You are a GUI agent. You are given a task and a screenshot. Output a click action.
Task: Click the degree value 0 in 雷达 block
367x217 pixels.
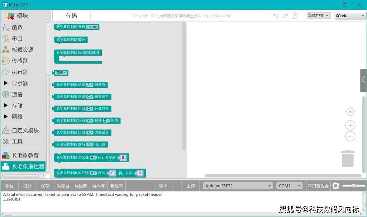coord(112,173)
